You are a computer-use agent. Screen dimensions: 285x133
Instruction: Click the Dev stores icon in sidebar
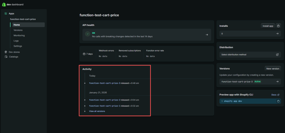click(6, 52)
